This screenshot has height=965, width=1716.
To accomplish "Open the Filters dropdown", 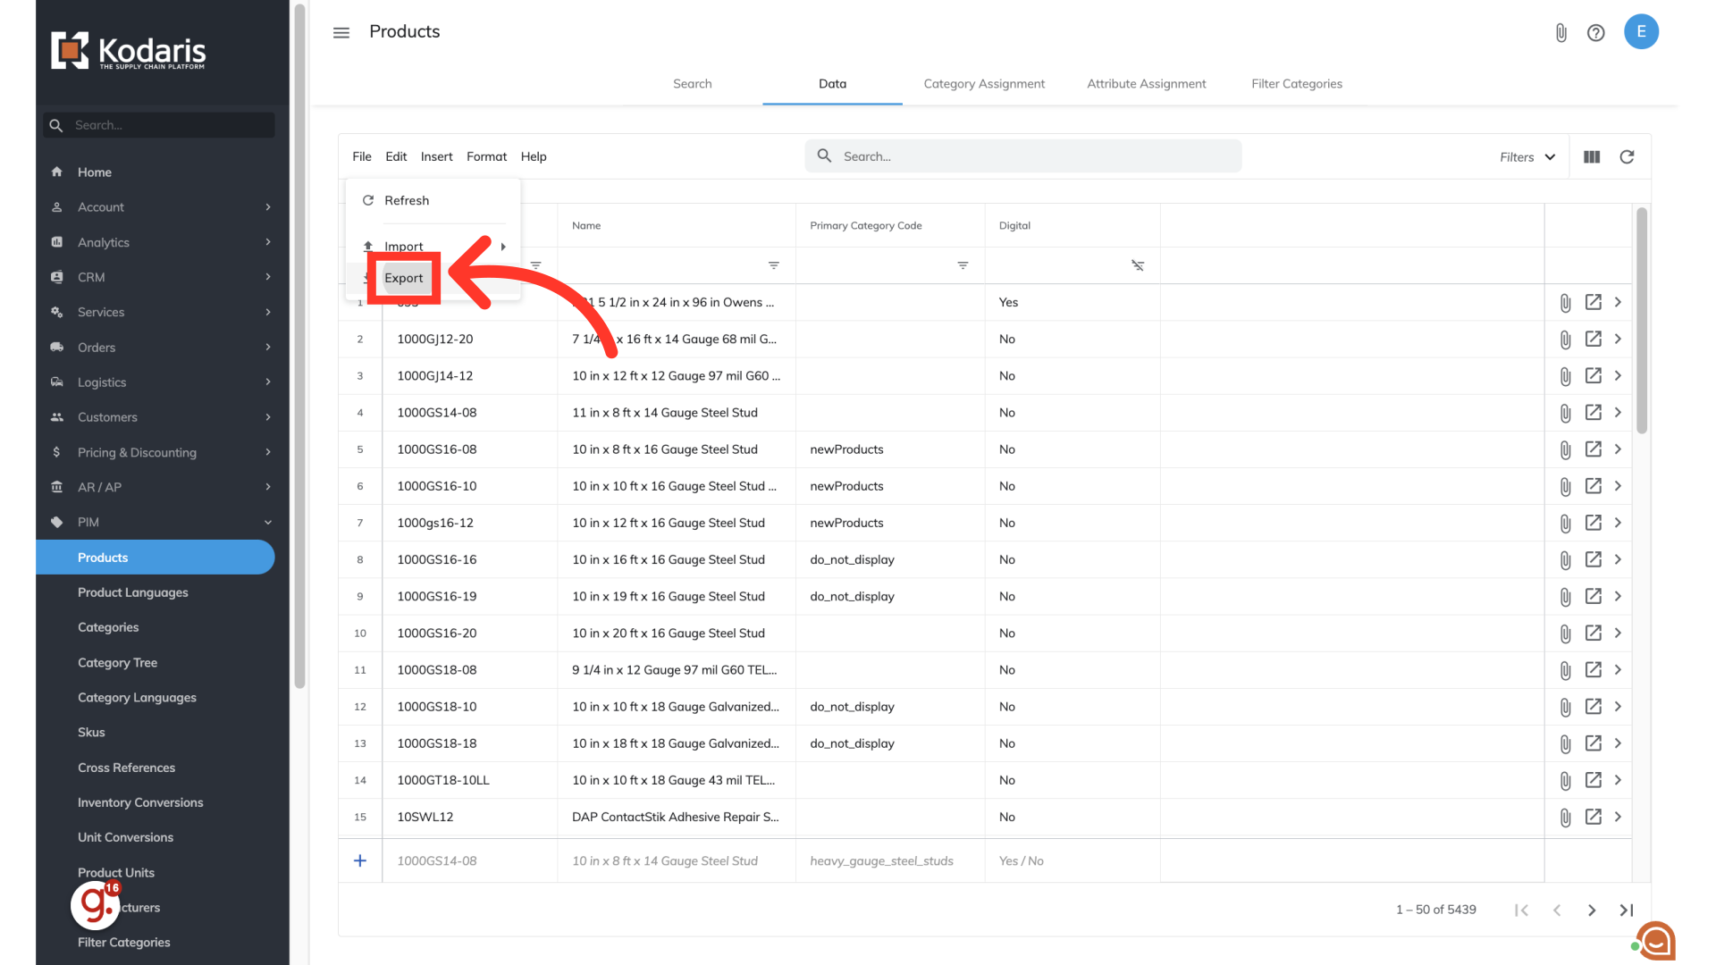I will click(x=1527, y=157).
